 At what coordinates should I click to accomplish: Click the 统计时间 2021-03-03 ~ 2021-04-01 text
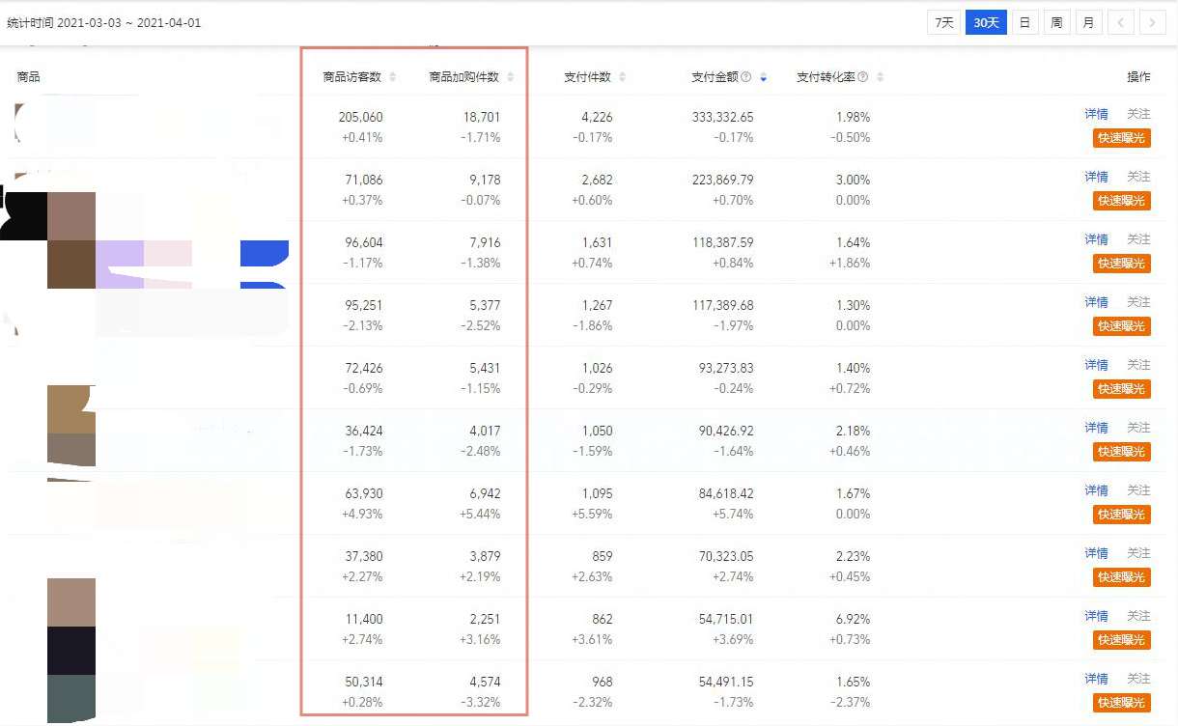[x=104, y=23]
